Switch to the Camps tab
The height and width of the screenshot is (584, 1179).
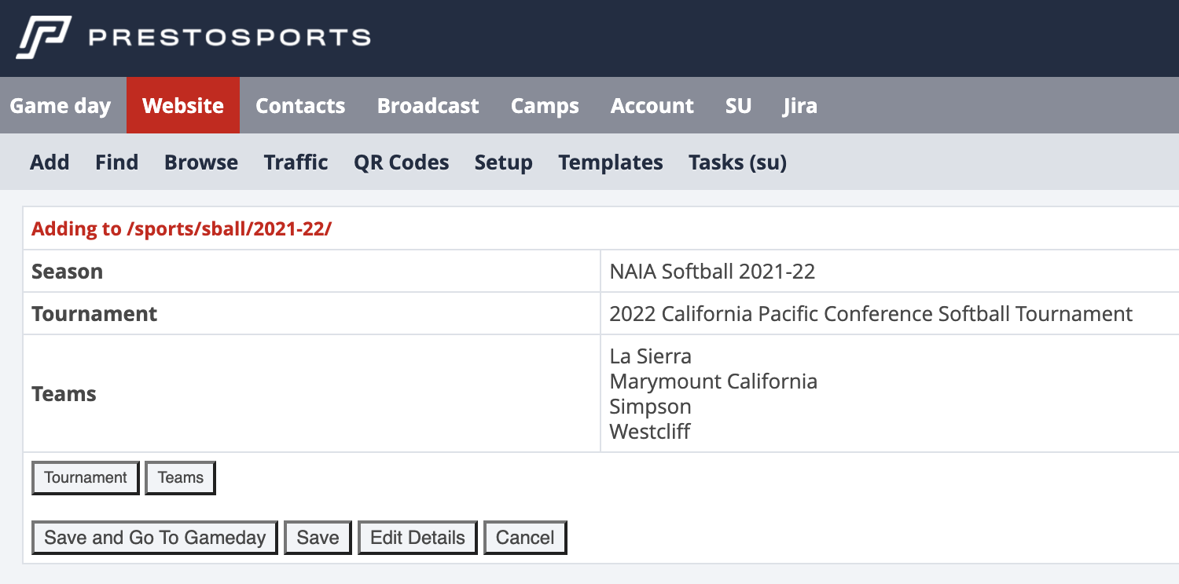pyautogui.click(x=545, y=106)
